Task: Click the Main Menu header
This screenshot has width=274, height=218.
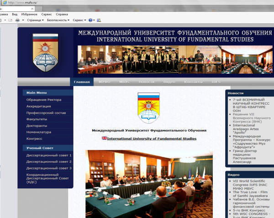Action: (x=48, y=93)
